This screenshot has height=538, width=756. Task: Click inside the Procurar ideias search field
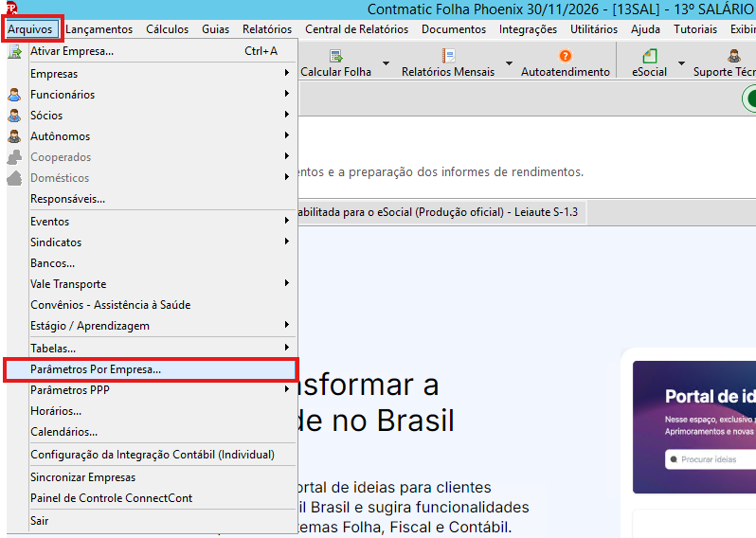(x=711, y=459)
